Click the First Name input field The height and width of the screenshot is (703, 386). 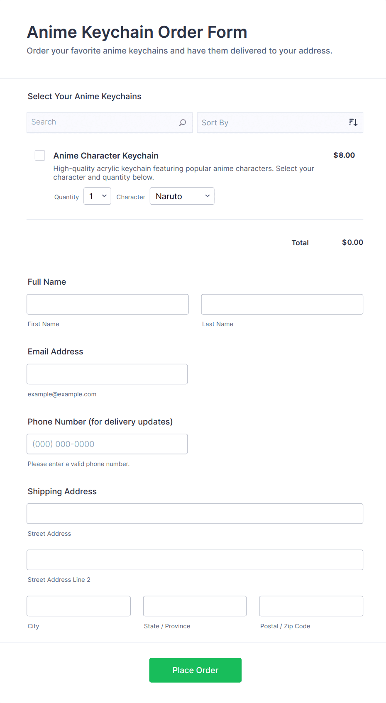[107, 304]
